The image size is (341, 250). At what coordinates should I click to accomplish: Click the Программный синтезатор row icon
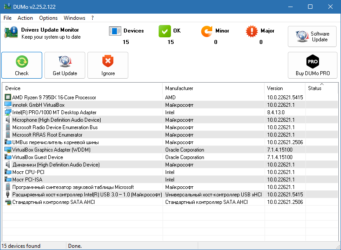pyautogui.click(x=8, y=187)
